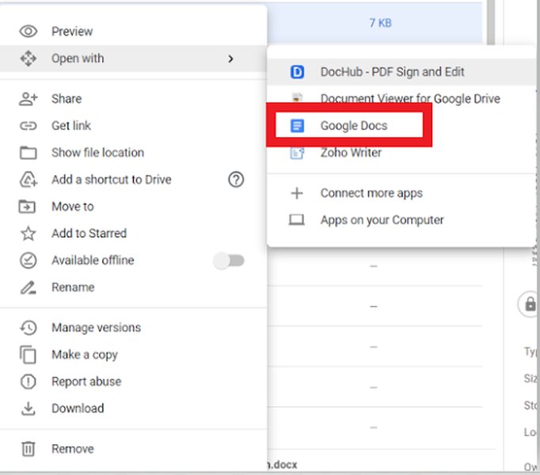This screenshot has width=540, height=475.
Task: Click the Remove trash can icon
Action: point(29,449)
